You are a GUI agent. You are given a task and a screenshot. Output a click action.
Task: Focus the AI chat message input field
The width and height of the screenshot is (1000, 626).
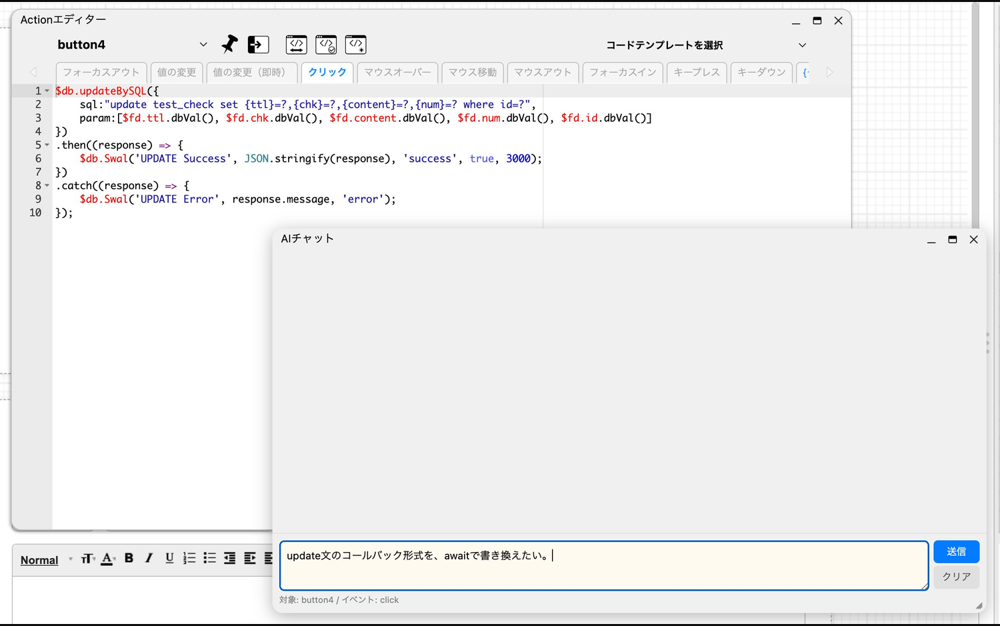pos(604,565)
